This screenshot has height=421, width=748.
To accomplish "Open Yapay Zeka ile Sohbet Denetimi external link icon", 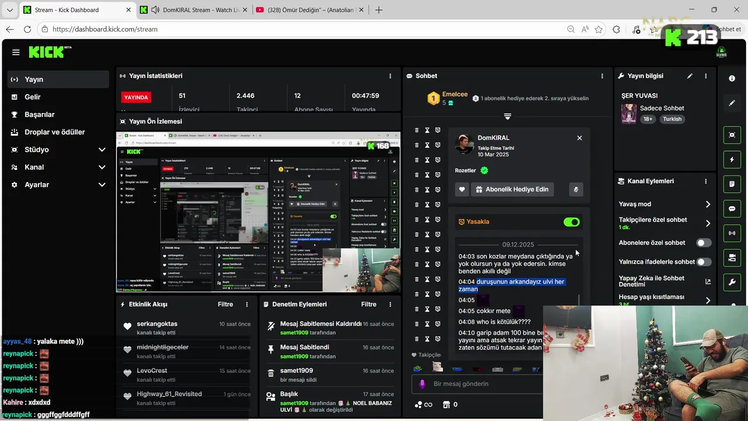I will point(708,282).
